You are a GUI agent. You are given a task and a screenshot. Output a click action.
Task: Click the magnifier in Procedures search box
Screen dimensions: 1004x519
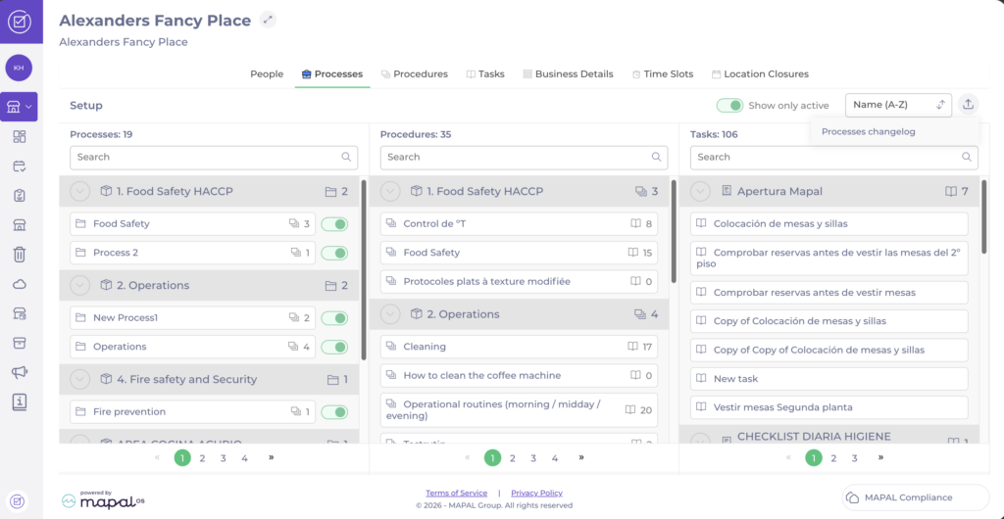point(656,157)
